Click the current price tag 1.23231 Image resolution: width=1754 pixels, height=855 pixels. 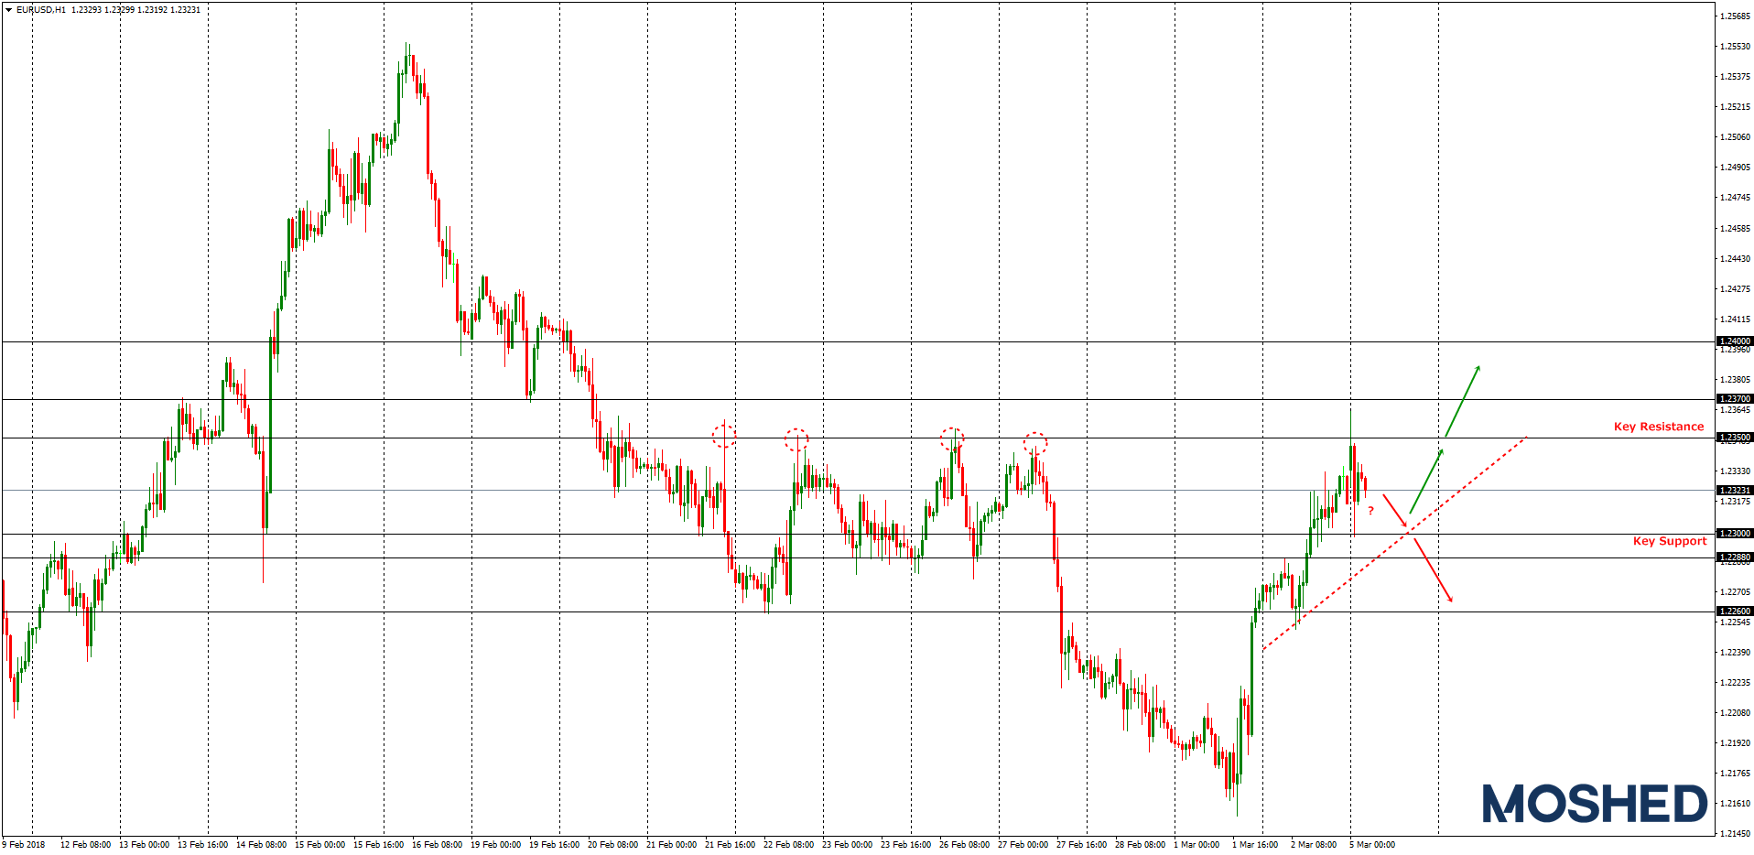[x=1735, y=491]
